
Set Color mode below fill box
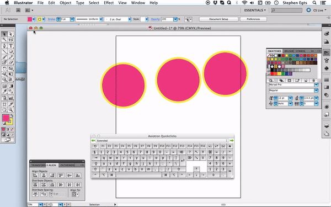click(x=3, y=129)
